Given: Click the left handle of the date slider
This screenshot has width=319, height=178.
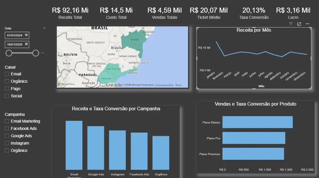Looking at the screenshot, I should [x=9, y=53].
